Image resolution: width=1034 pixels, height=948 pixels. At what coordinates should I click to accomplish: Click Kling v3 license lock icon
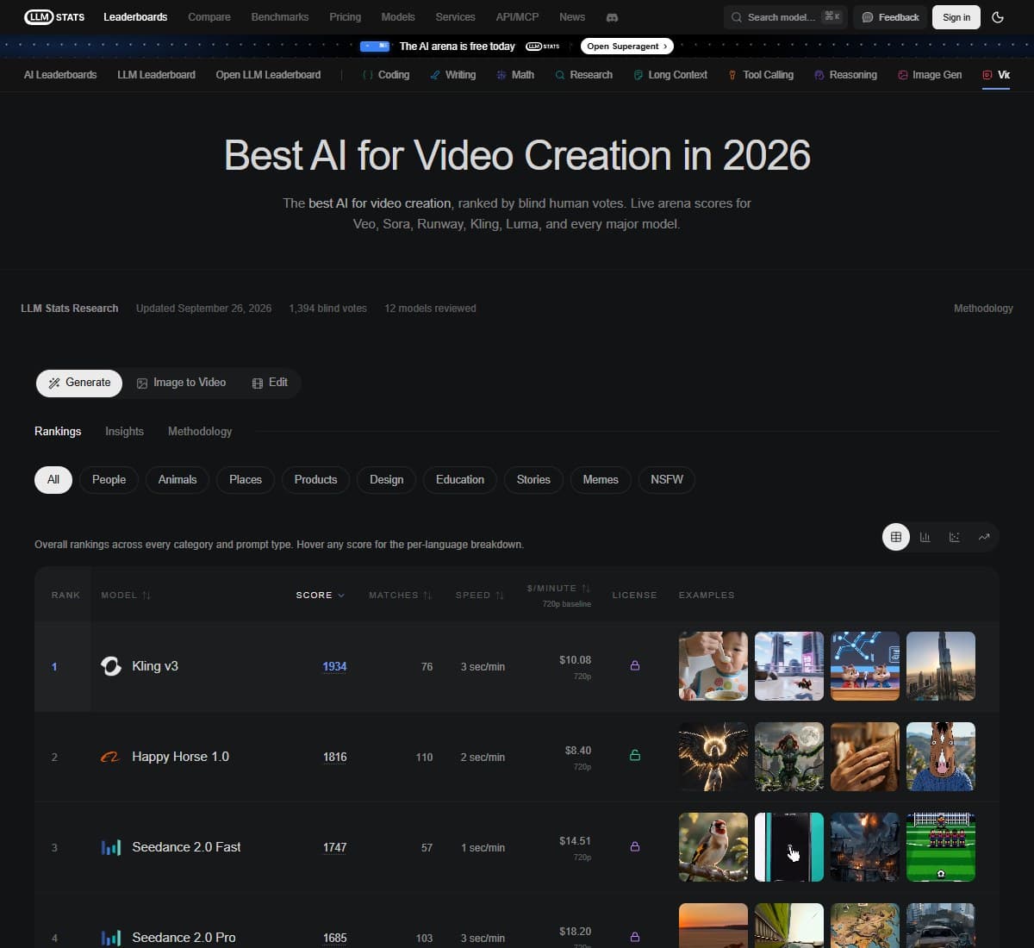(635, 665)
